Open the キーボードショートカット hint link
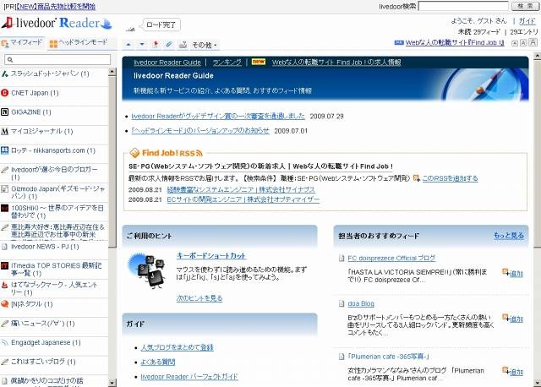Screen dimensions: 541x387 (x=210, y=256)
